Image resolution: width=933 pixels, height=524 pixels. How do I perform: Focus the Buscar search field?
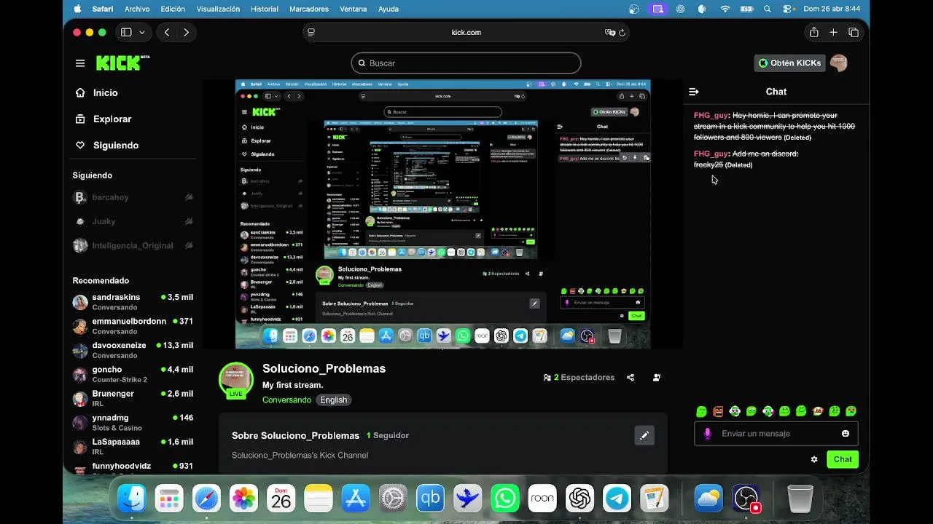pos(466,63)
